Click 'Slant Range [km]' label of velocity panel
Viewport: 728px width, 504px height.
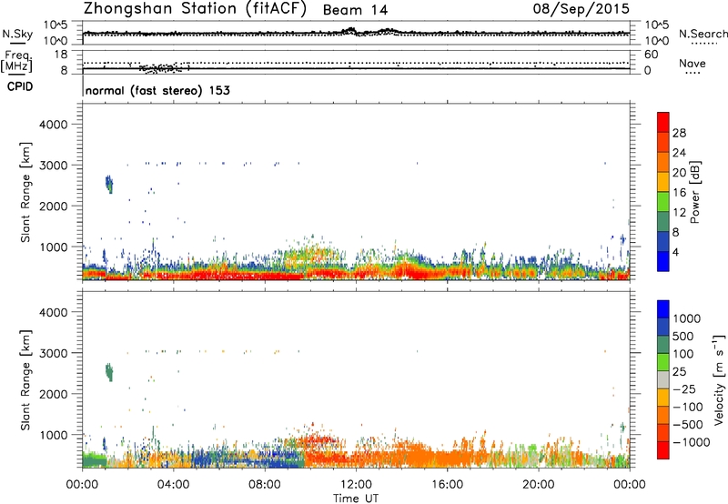pyautogui.click(x=25, y=380)
